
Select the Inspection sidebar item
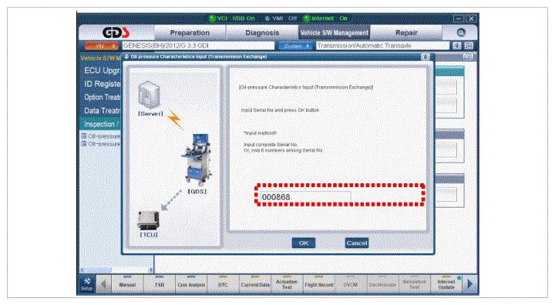tap(101, 124)
